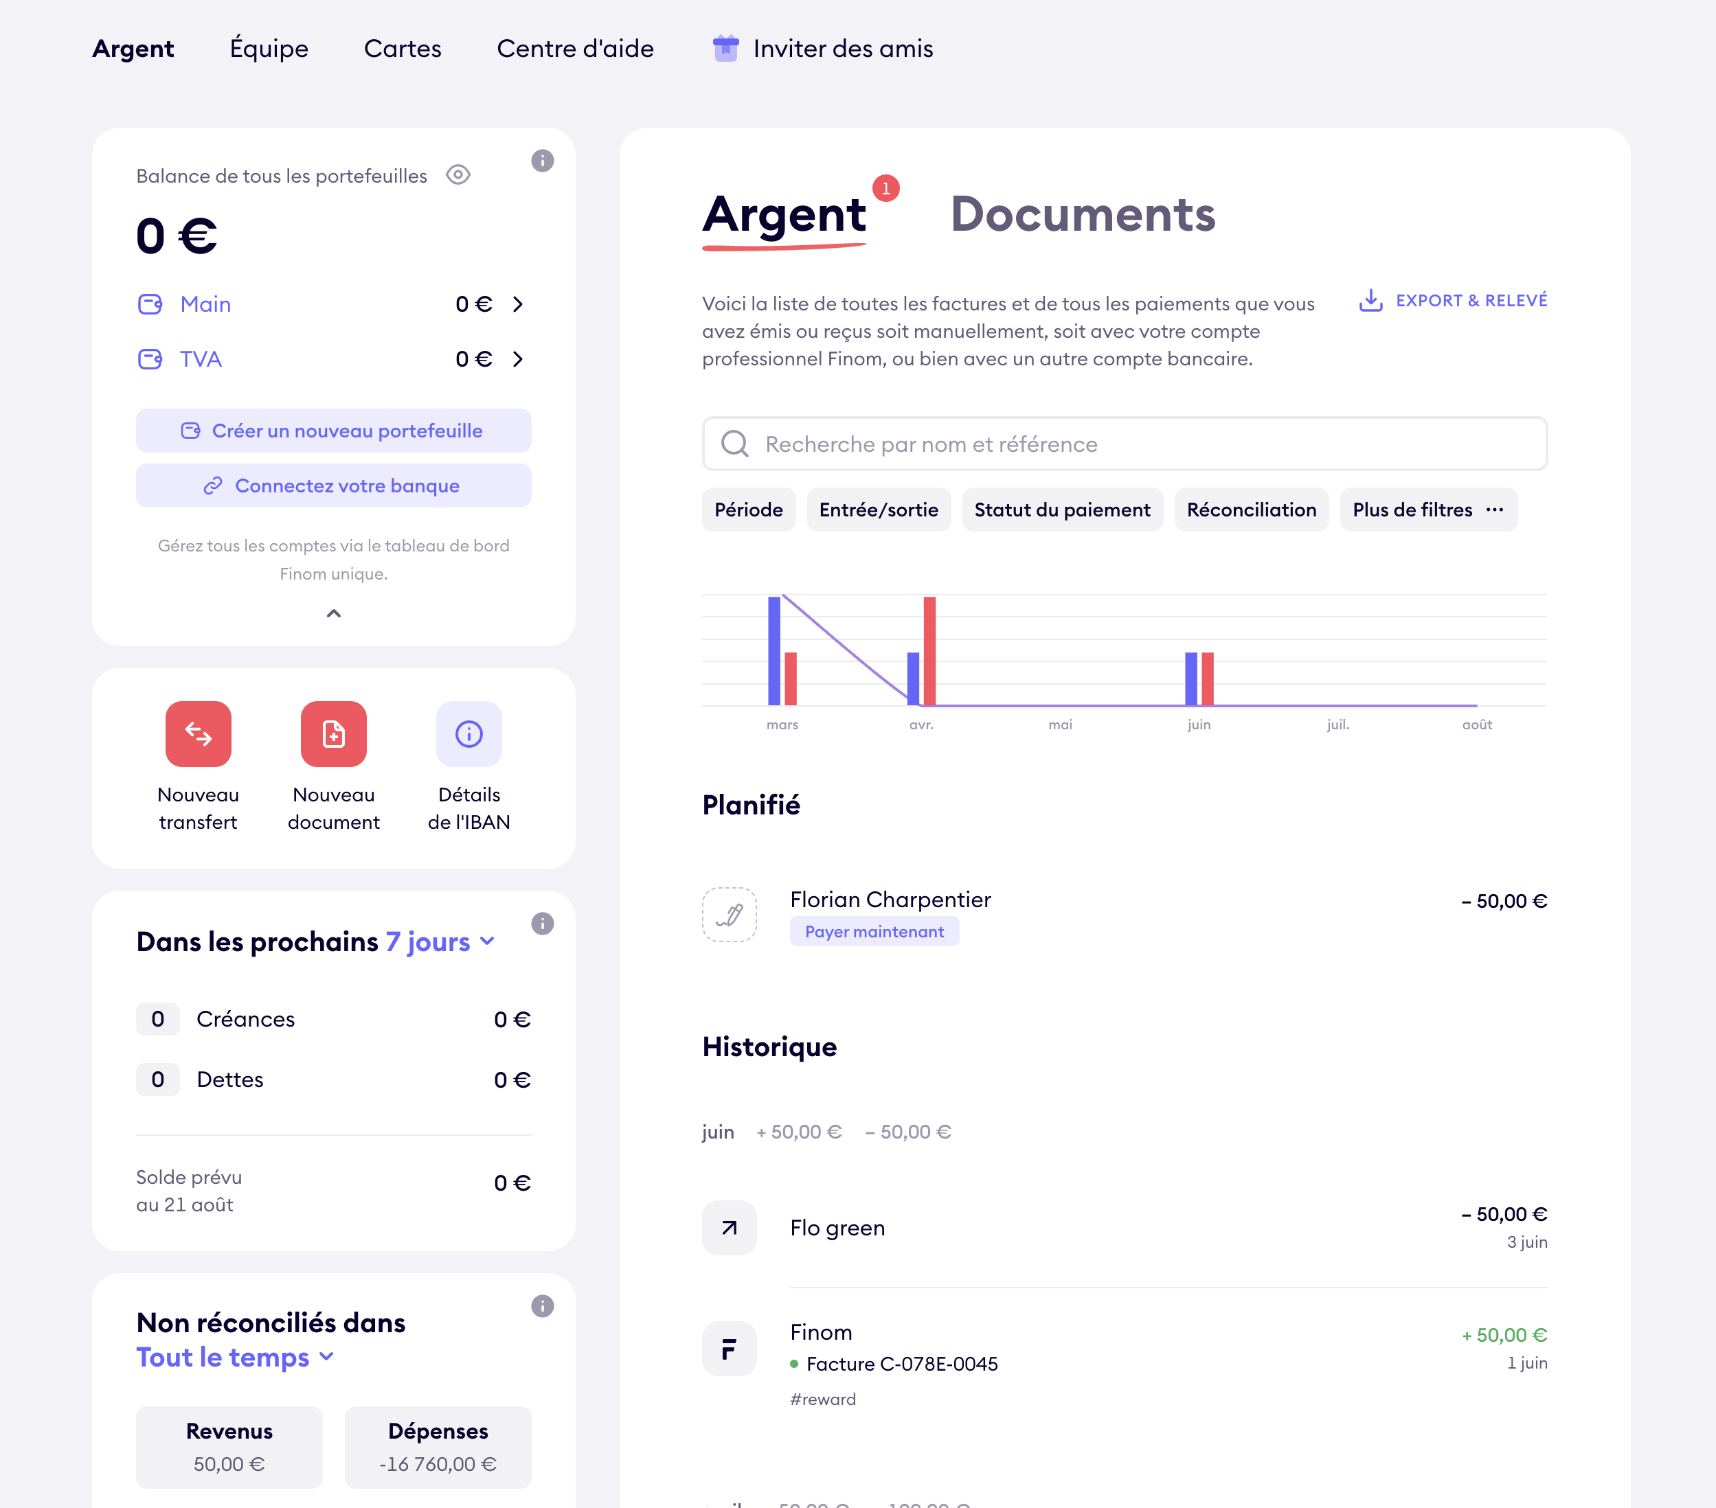This screenshot has height=1508, width=1716.
Task: Open Centre d'aide
Action: [x=575, y=49]
